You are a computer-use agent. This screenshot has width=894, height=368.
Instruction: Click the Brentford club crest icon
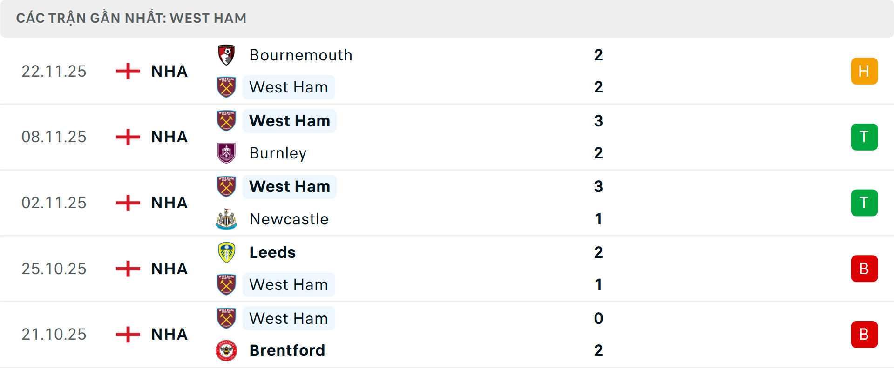[x=226, y=350]
